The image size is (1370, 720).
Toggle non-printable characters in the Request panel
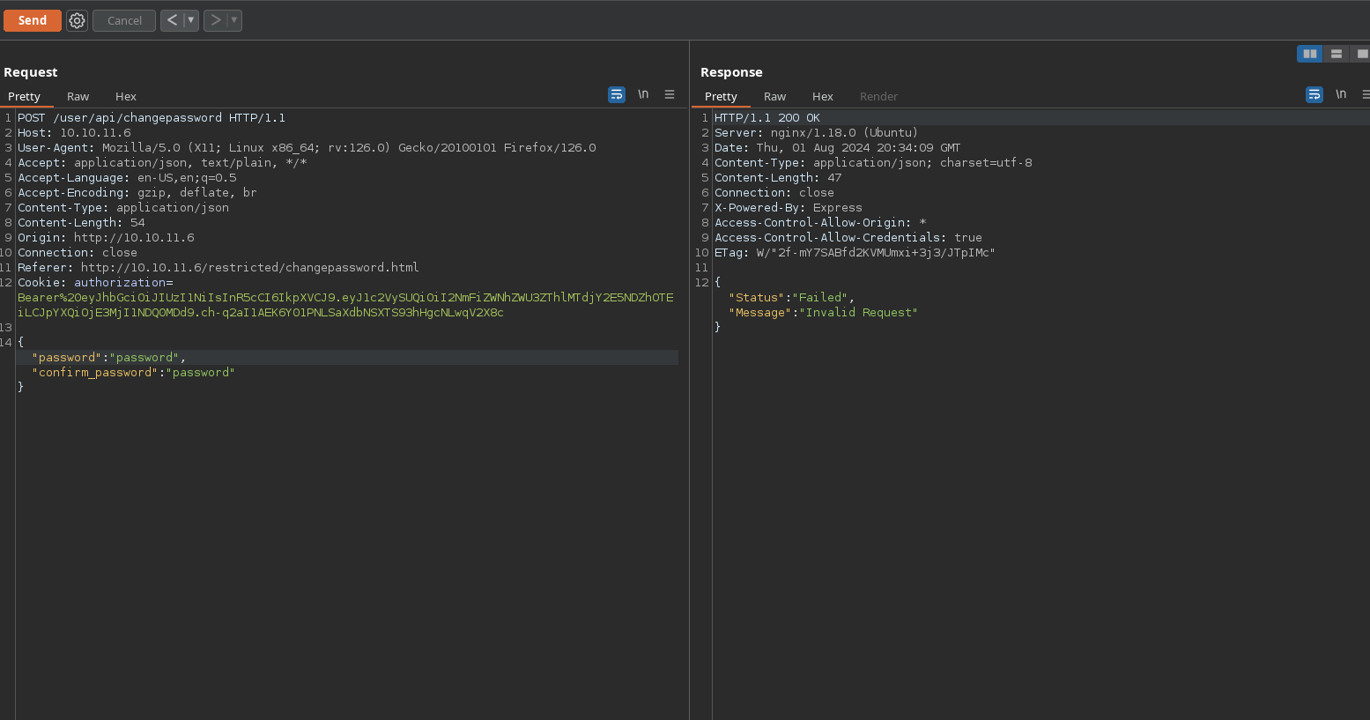tap(643, 94)
